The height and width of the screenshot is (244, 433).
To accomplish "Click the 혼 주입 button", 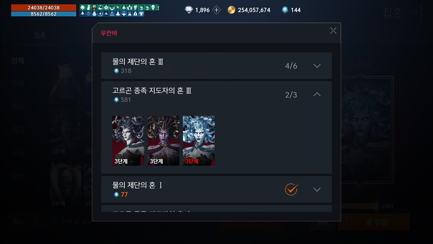I will (374, 222).
